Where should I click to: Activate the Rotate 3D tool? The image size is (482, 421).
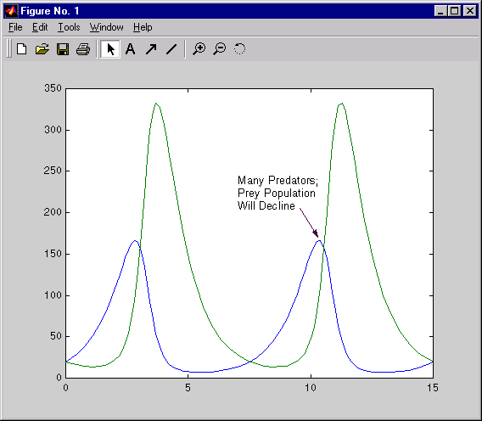coord(240,49)
